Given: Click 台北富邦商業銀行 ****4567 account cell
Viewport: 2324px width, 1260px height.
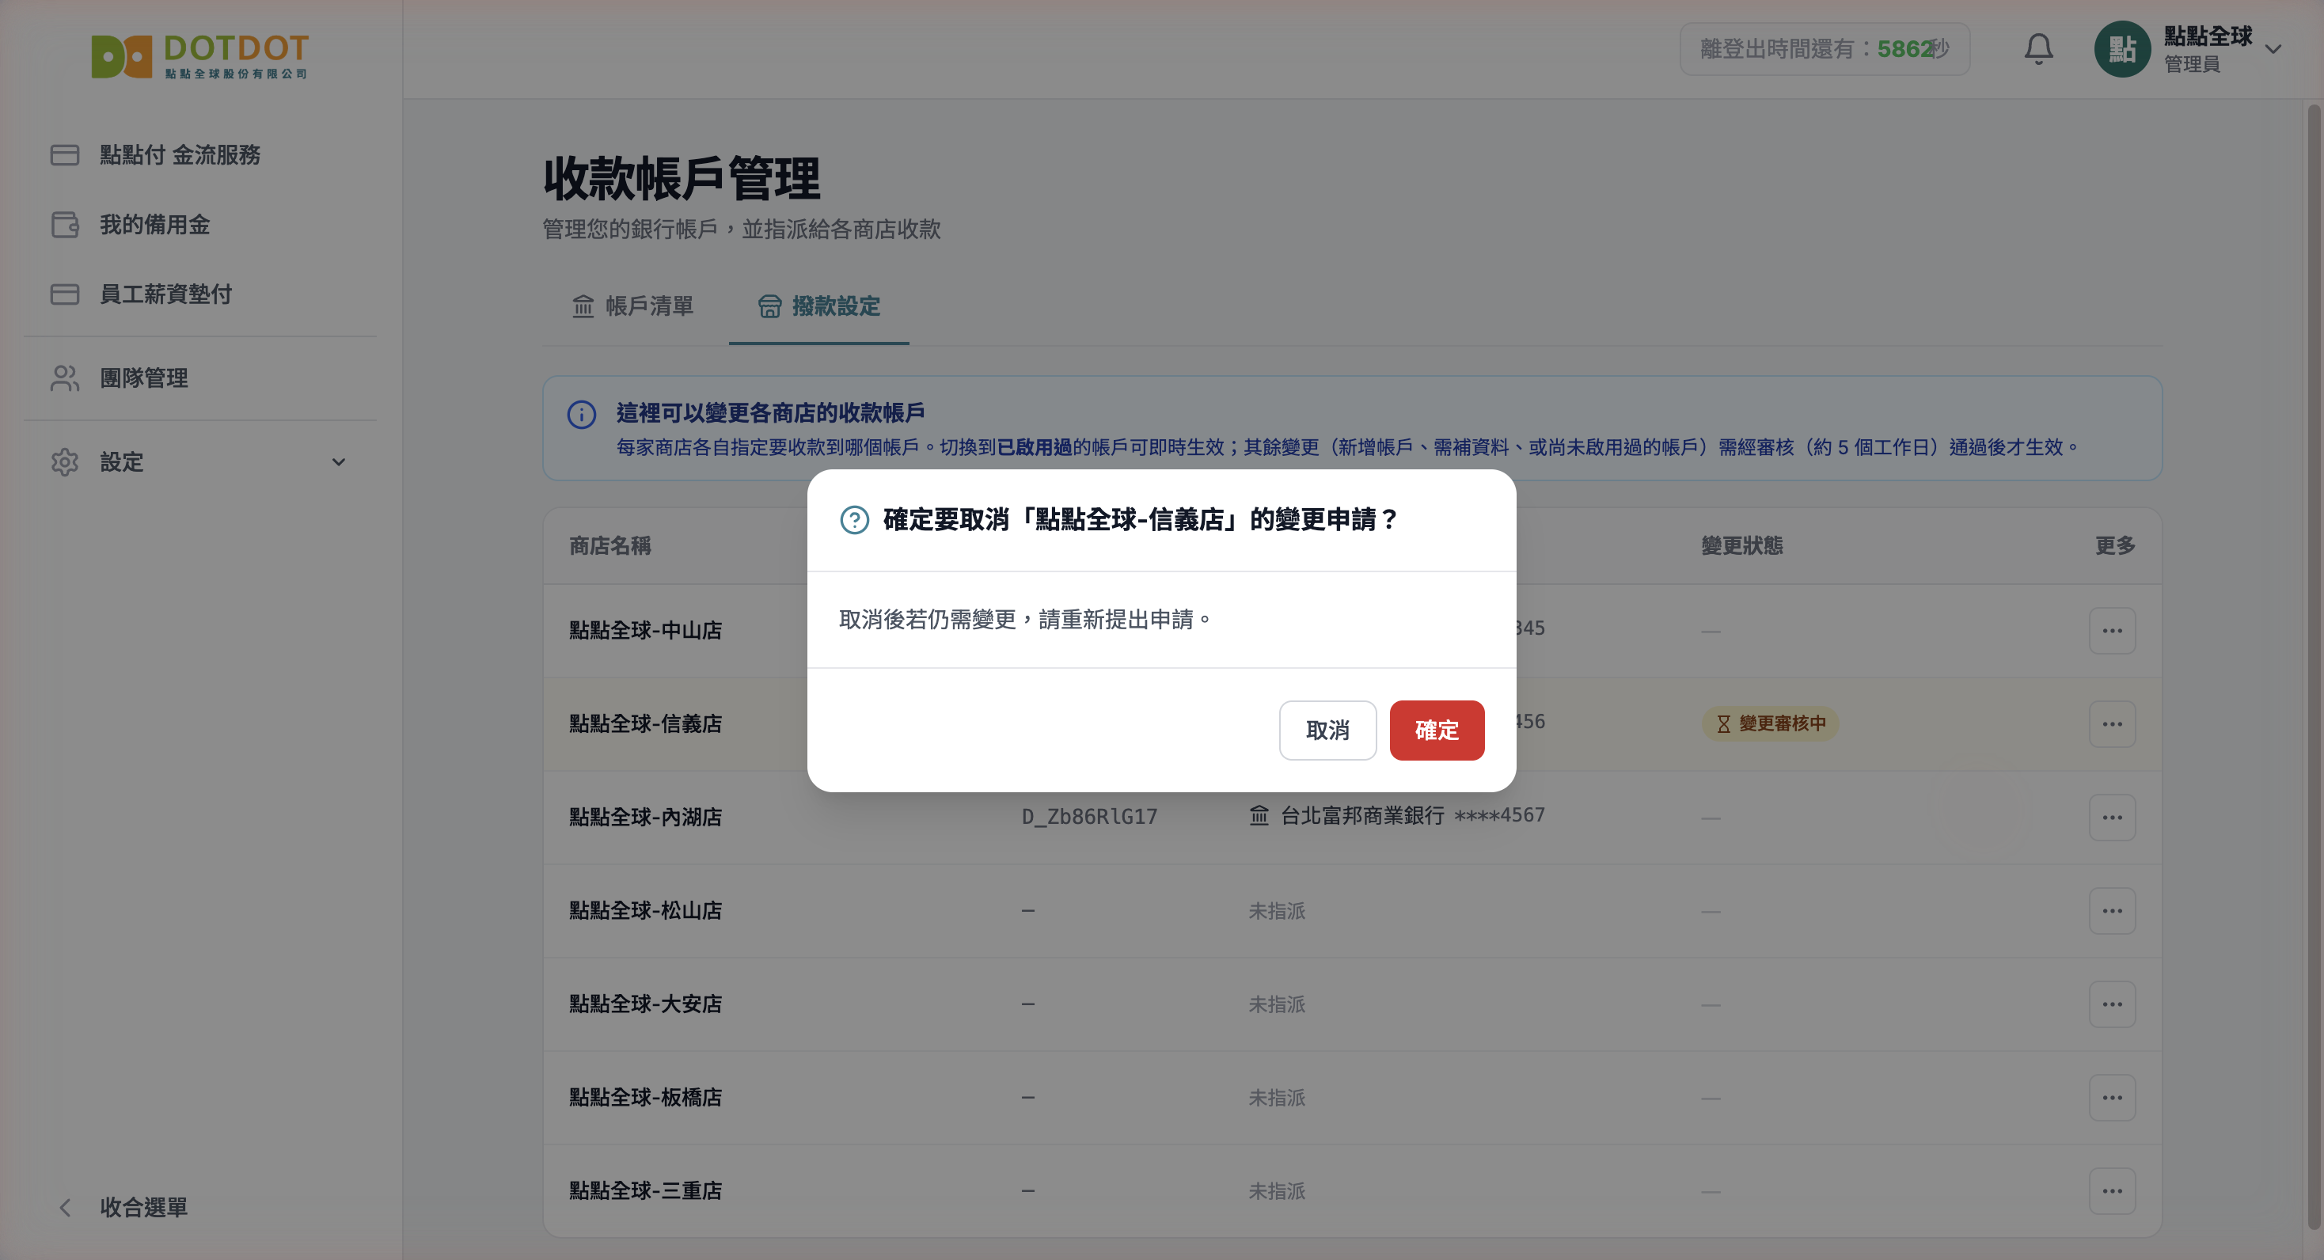Looking at the screenshot, I should pyautogui.click(x=1396, y=815).
